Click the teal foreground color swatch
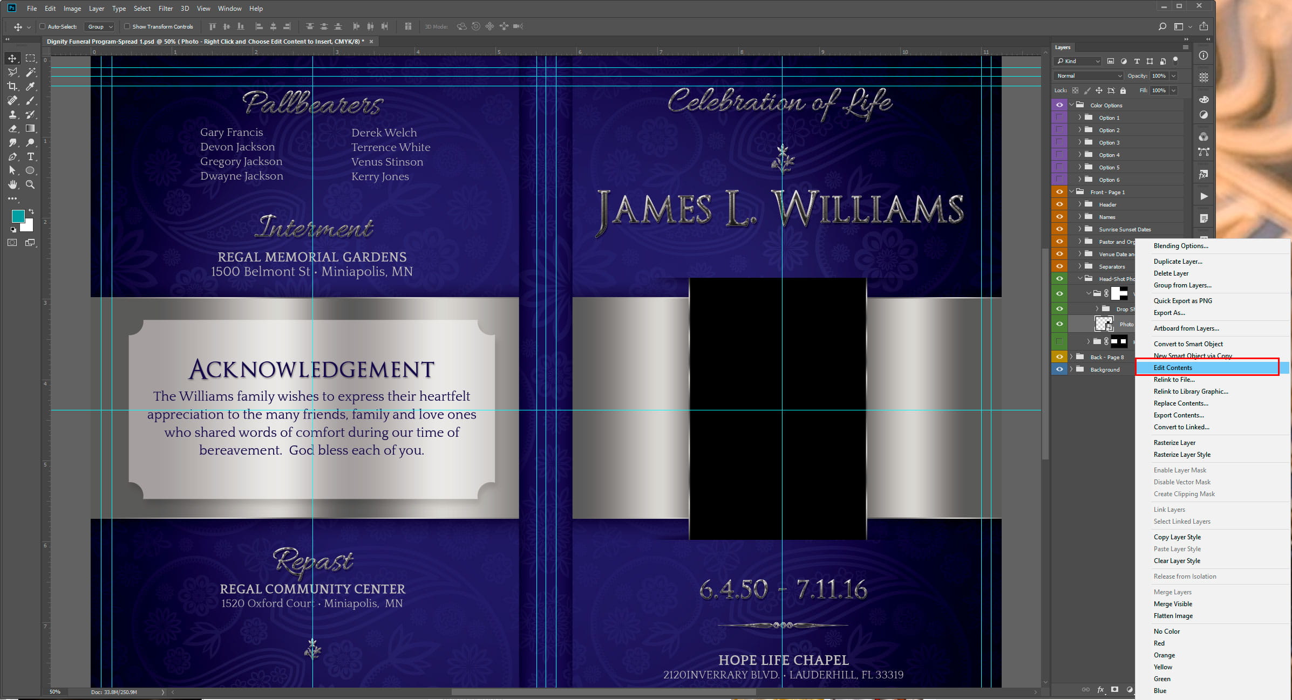This screenshot has height=700, width=1292. click(x=18, y=216)
